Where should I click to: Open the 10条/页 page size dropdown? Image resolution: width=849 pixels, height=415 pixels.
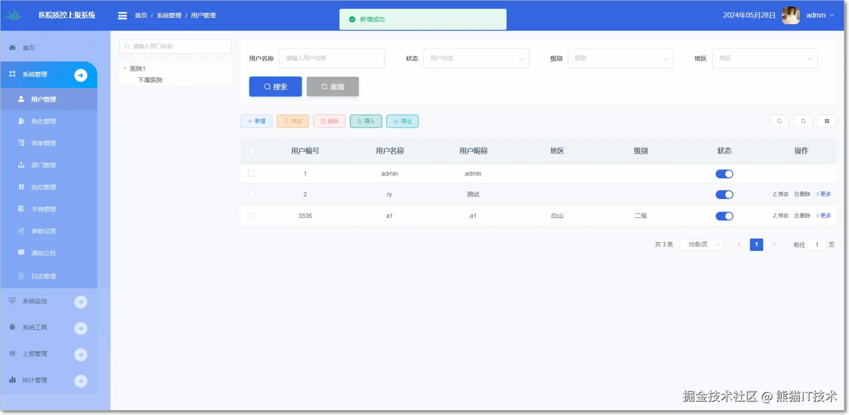(701, 244)
